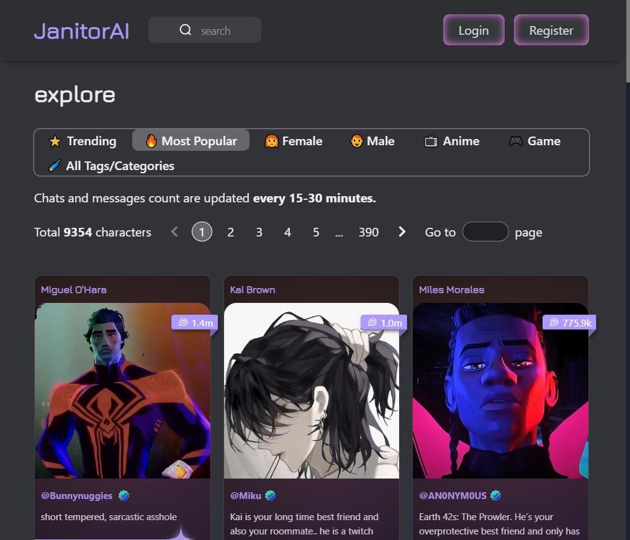Select the Game category tab

(534, 141)
